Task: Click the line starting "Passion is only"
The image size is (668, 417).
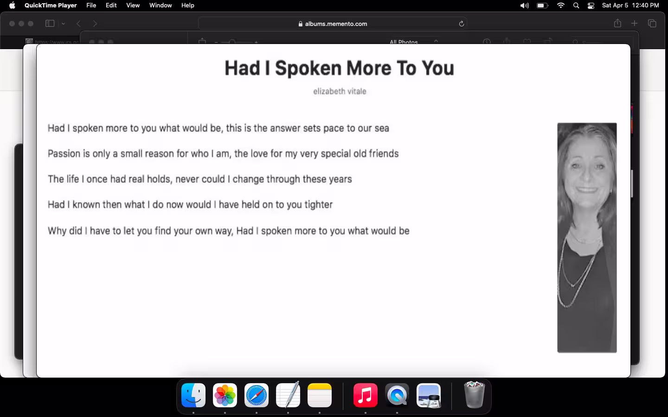Action: point(223,154)
